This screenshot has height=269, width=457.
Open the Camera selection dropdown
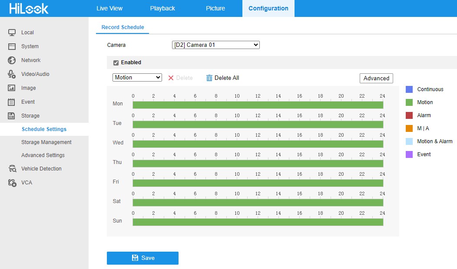[x=215, y=45]
